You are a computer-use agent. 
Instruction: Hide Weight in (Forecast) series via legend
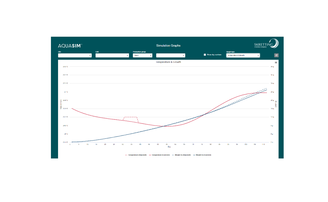203,155
